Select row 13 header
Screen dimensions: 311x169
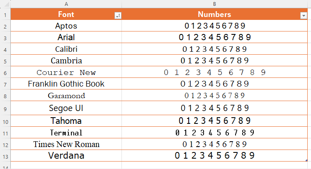5,156
